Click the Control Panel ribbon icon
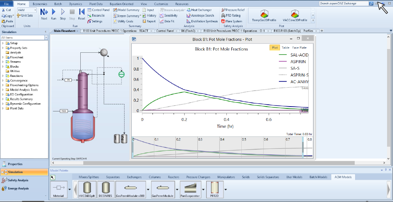Viewport: 393px width, 202px height. click(99, 10)
